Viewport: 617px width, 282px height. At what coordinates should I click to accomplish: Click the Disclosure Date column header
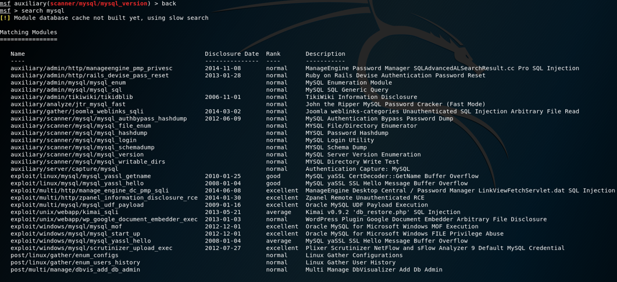click(x=232, y=54)
